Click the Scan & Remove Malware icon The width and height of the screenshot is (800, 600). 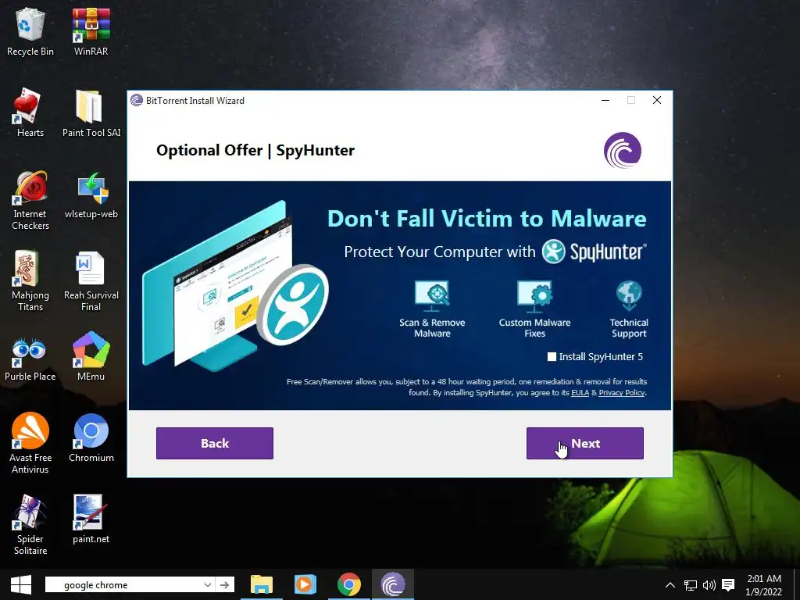coord(432,295)
